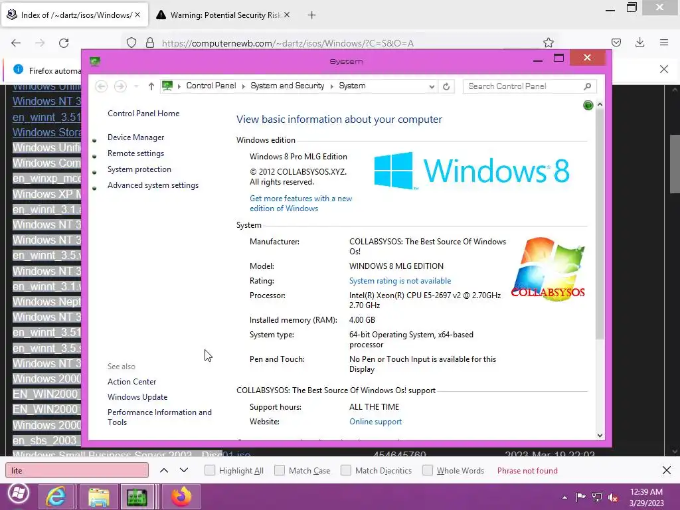Open the tracking protection shield icon
The image size is (680, 510).
point(131,42)
